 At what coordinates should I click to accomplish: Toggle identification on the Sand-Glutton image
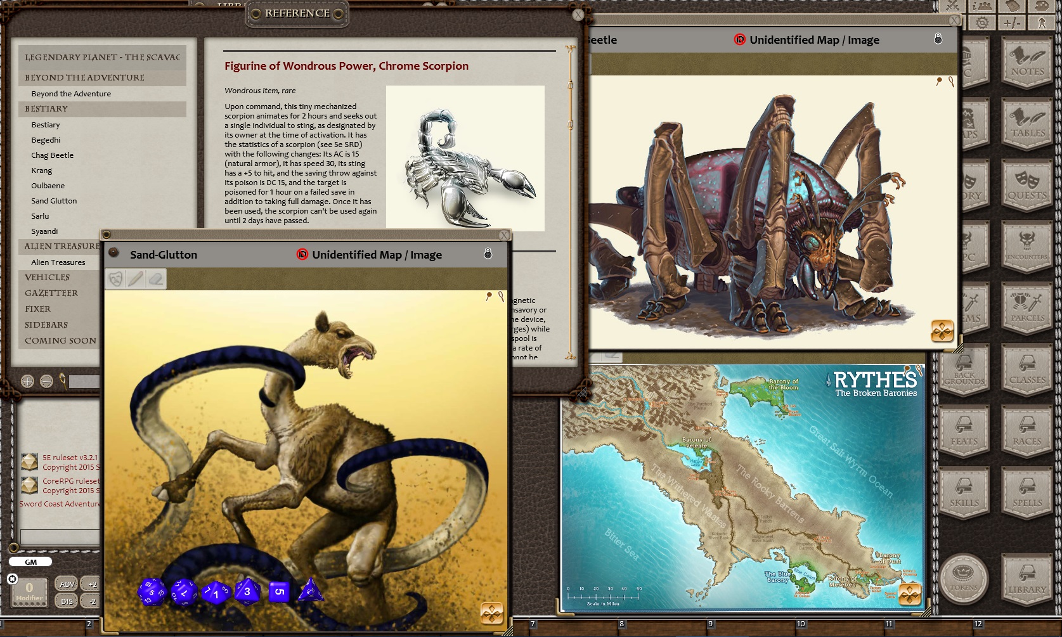click(x=303, y=255)
